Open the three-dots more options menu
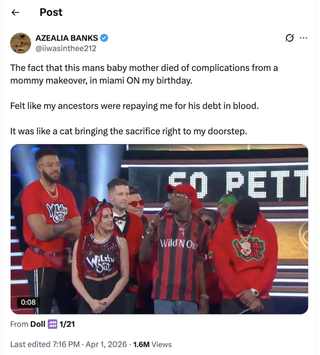The height and width of the screenshot is (355, 320). pos(303,38)
